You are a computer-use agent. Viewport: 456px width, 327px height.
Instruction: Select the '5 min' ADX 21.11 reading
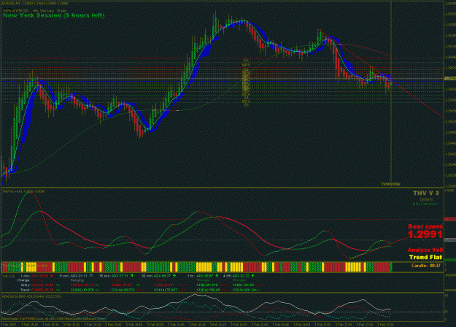tap(77, 276)
